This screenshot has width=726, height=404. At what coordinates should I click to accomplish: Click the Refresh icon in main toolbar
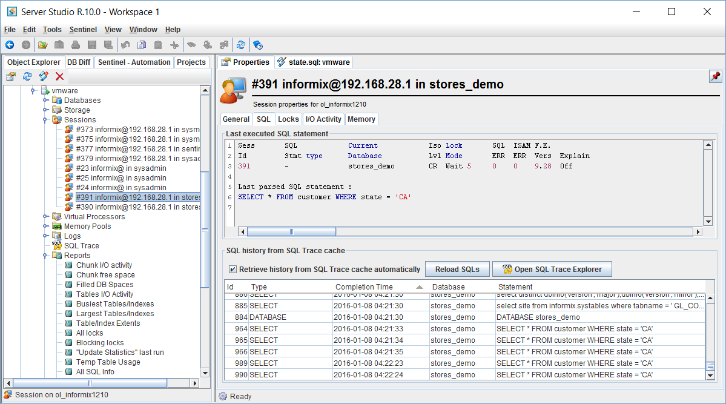pos(241,45)
